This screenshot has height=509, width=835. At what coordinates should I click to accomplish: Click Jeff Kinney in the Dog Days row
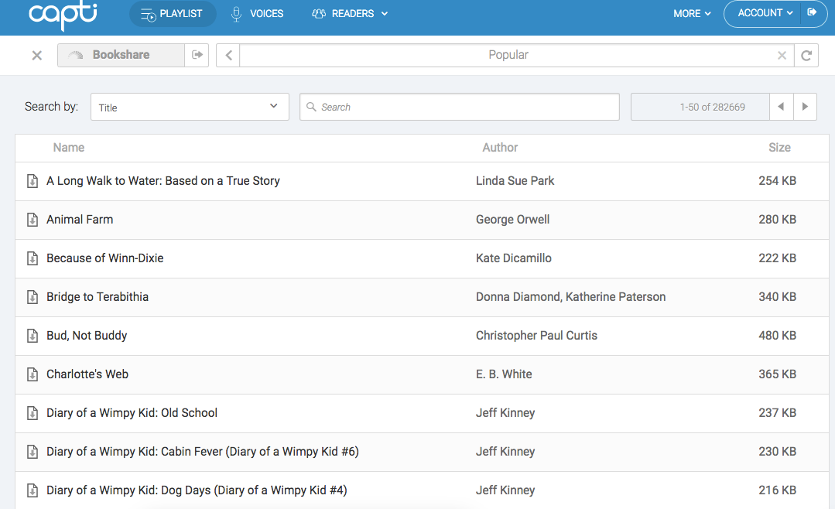[x=505, y=490]
